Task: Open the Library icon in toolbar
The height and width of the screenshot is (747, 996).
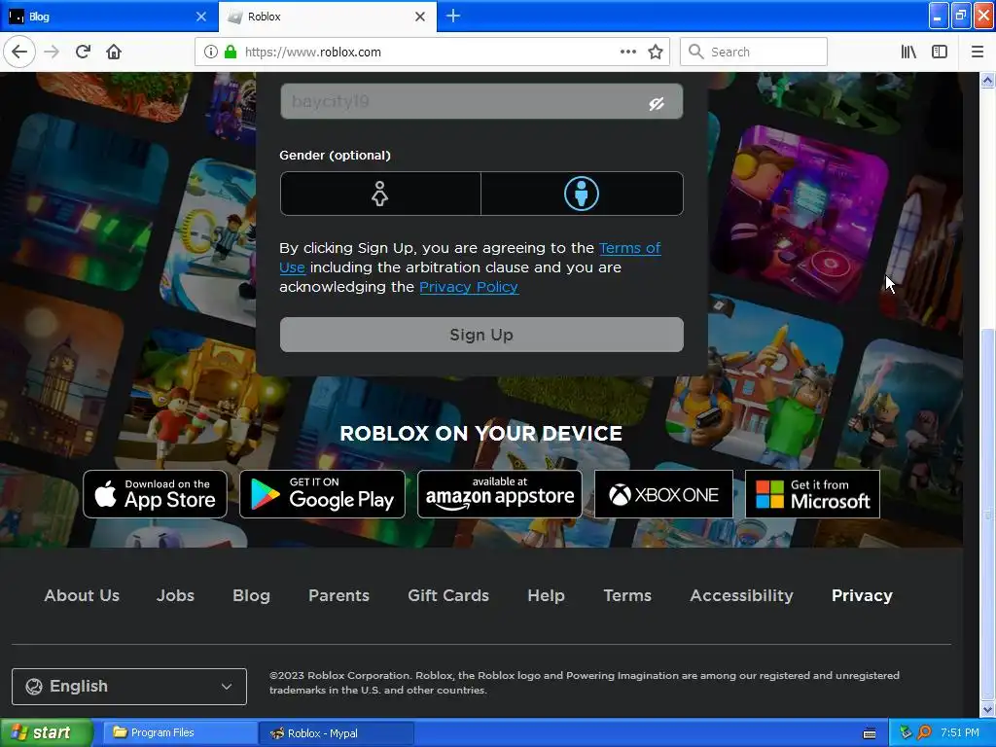Action: [x=908, y=53]
